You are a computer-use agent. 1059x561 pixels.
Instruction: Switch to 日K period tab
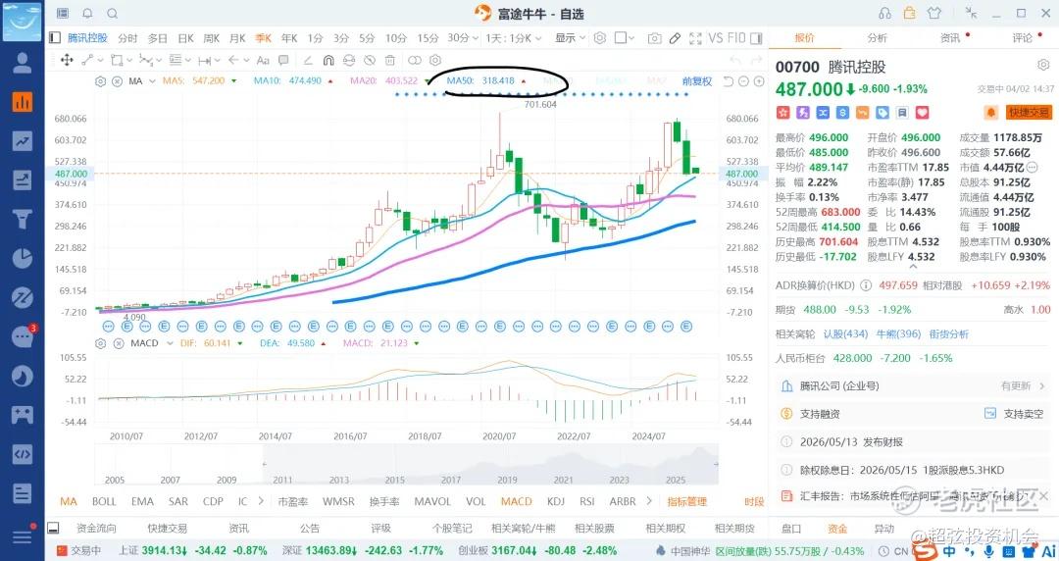(x=185, y=38)
